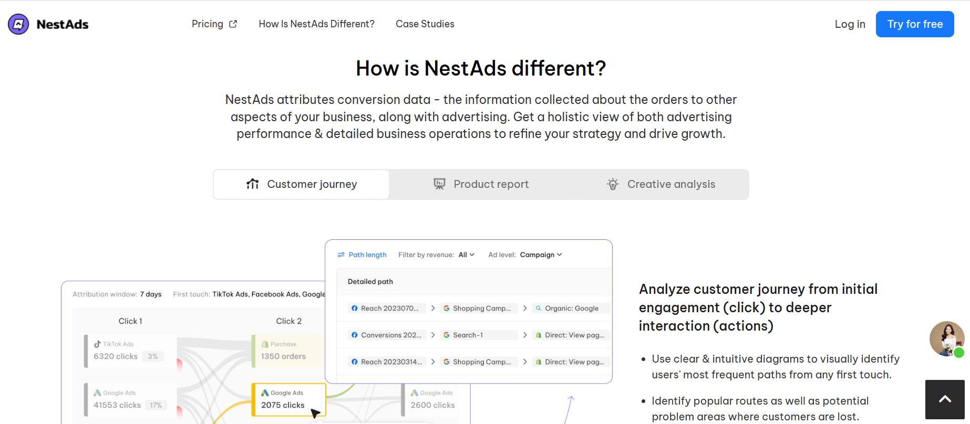Viewport: 970px width, 424px height.
Task: Open the chat support avatar
Action: 947,339
